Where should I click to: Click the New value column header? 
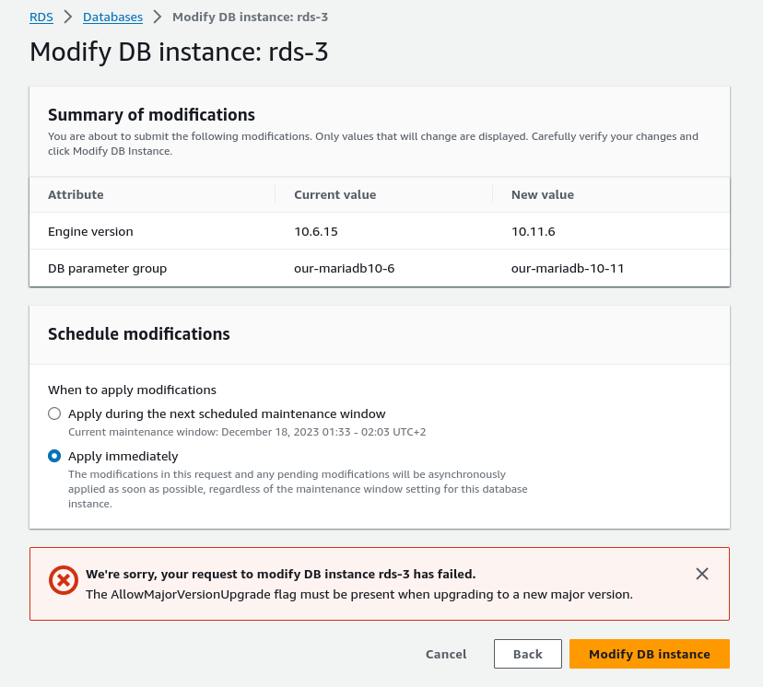point(543,194)
